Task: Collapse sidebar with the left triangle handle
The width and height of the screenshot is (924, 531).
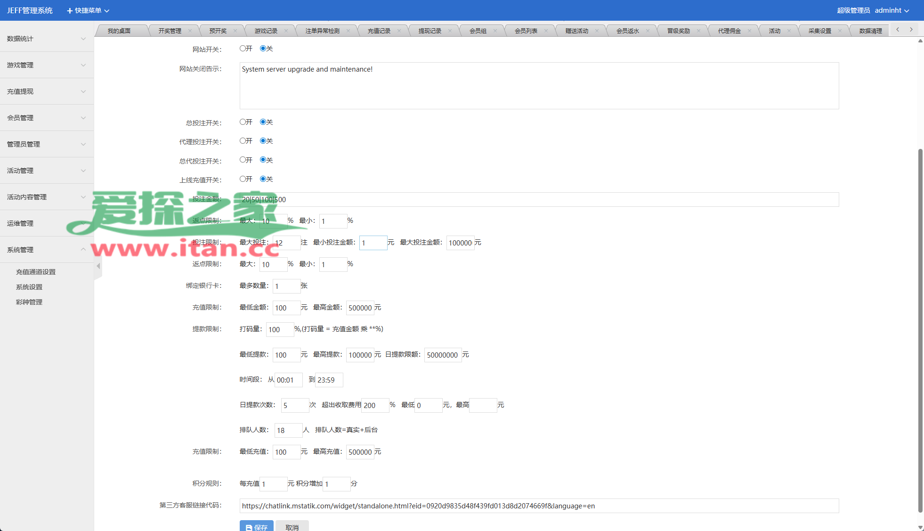Action: click(x=98, y=266)
